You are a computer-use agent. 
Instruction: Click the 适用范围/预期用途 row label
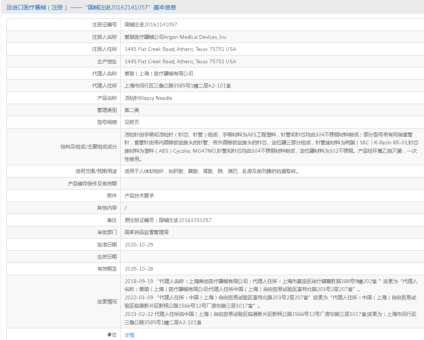(x=96, y=171)
